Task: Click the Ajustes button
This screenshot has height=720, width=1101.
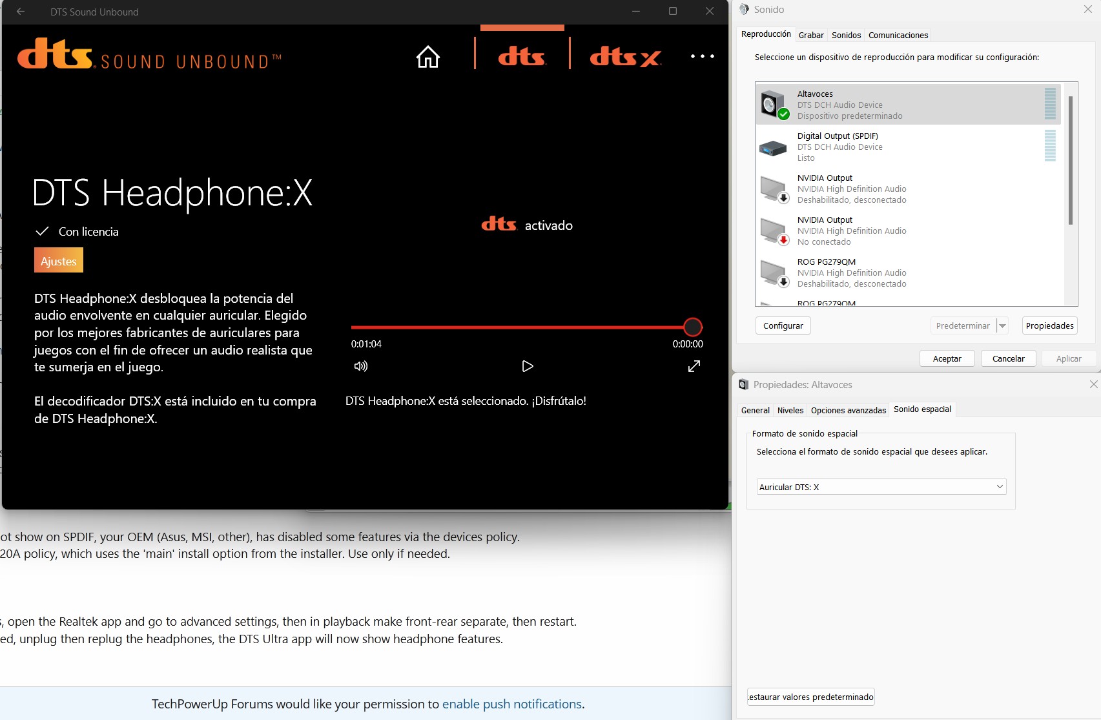Action: point(59,261)
